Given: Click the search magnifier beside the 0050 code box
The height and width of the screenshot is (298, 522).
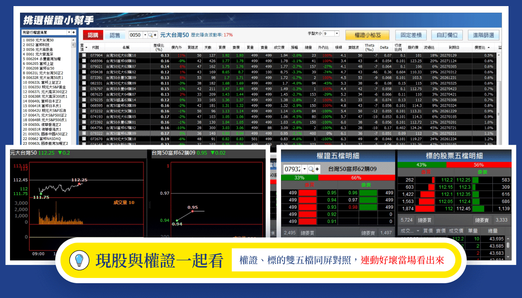Looking at the screenshot, I should click(x=150, y=35).
